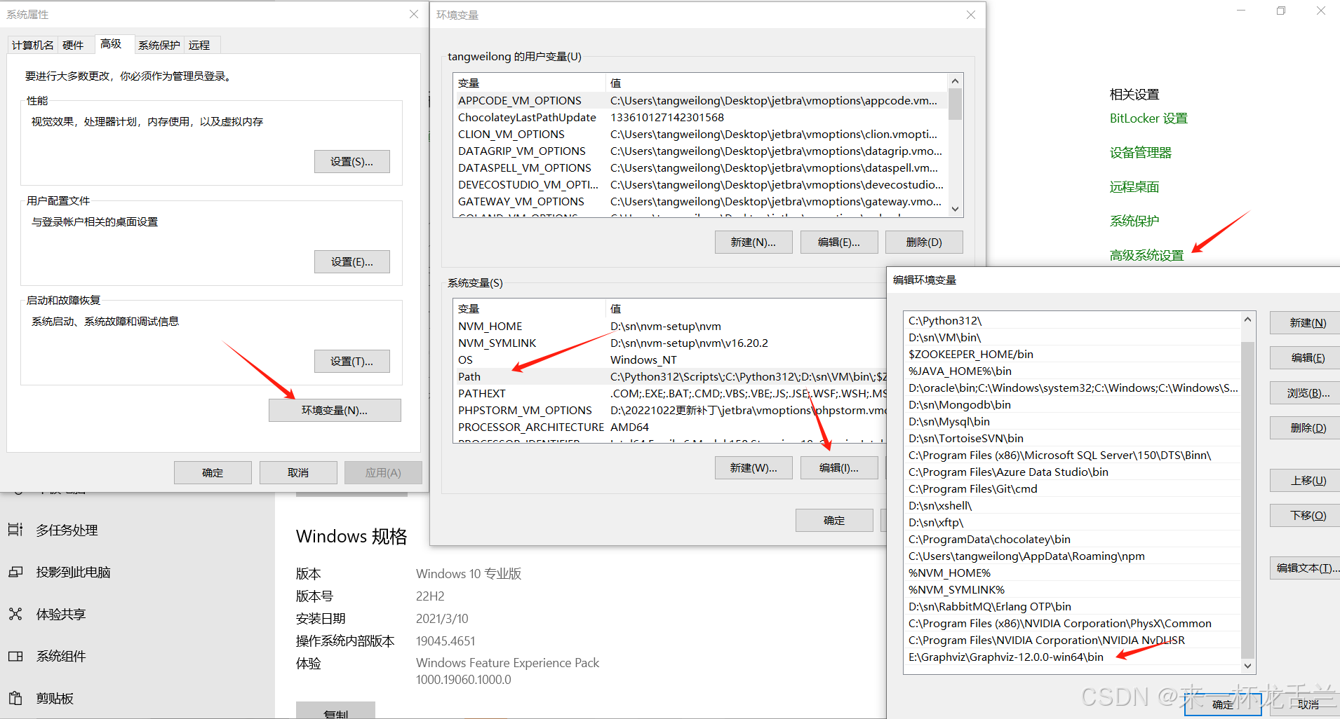Select Path system variable row
1340x719 pixels.
671,376
